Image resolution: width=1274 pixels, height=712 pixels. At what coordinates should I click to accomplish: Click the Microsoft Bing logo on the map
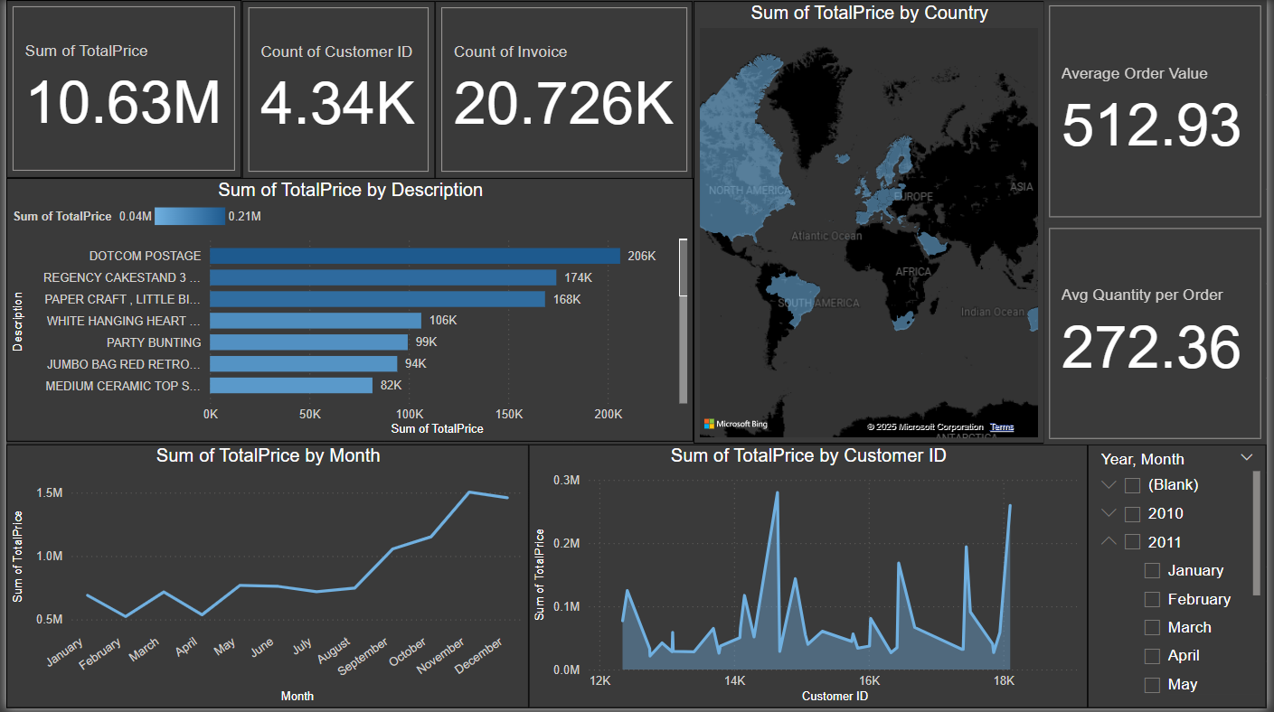[x=734, y=423]
